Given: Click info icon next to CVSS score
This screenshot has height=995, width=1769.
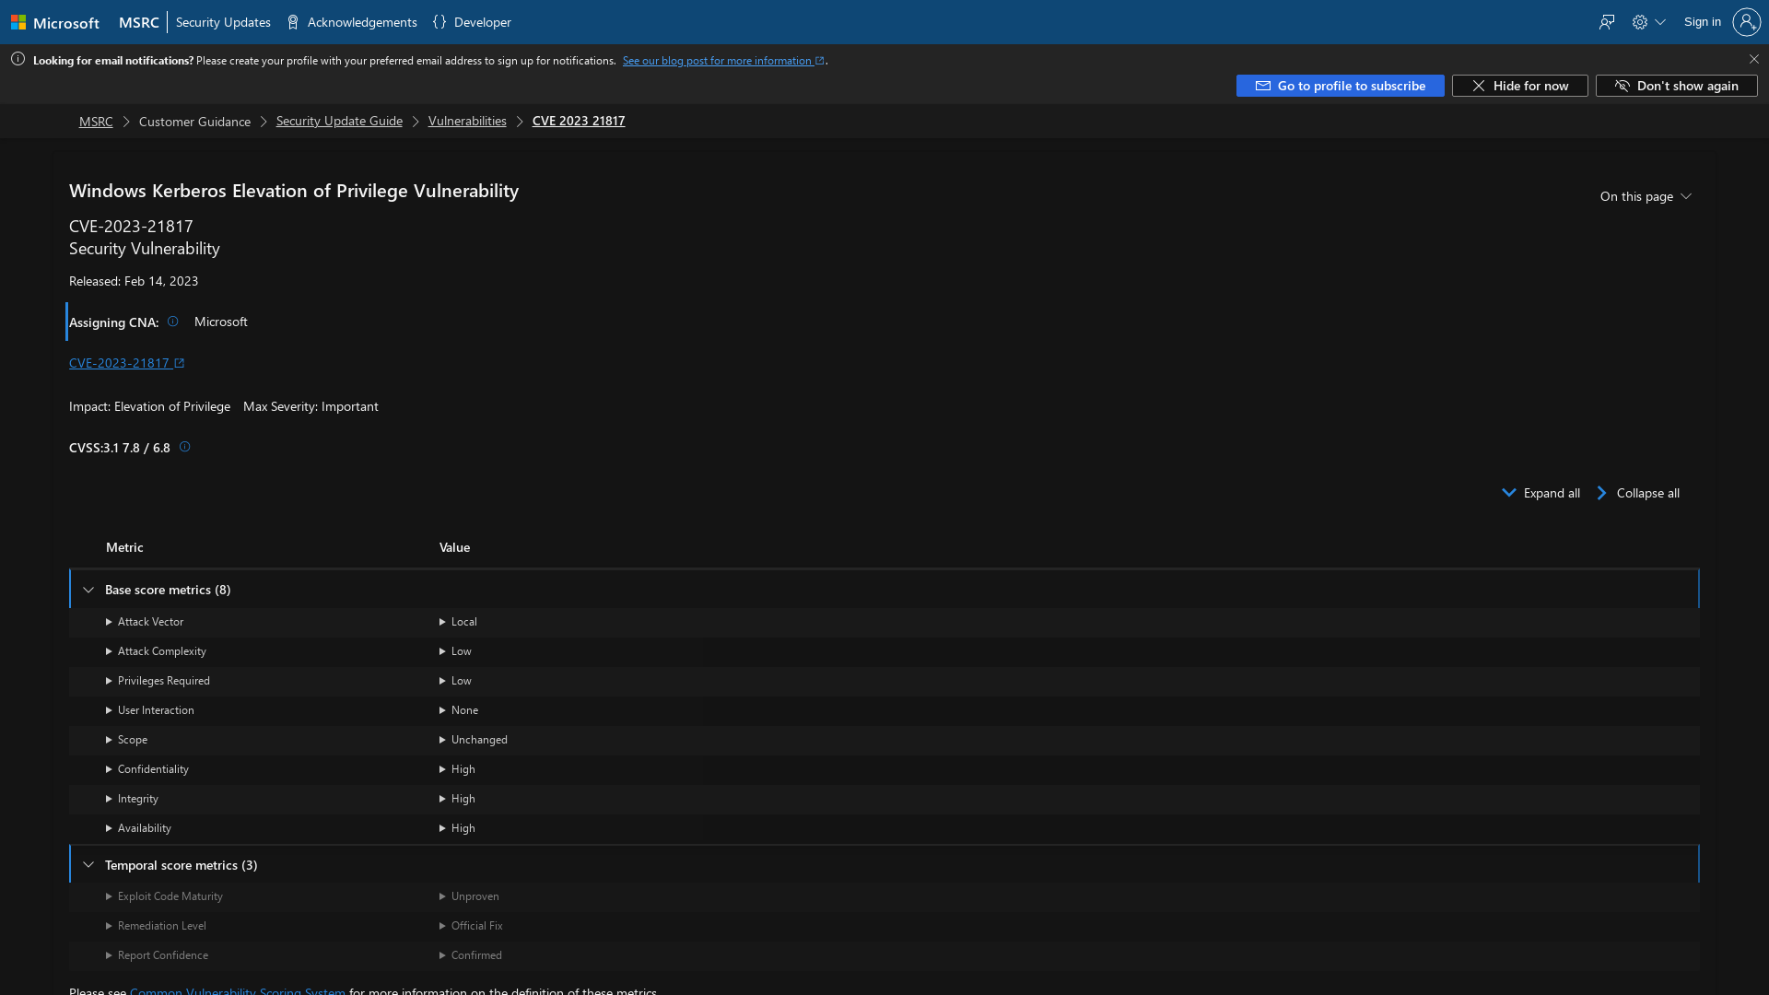Looking at the screenshot, I should coord(184,447).
